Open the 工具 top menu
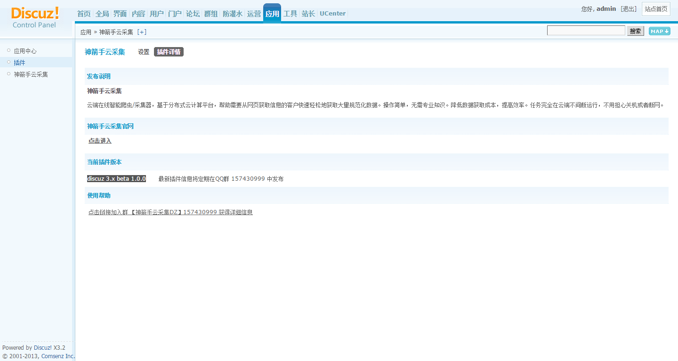 291,14
